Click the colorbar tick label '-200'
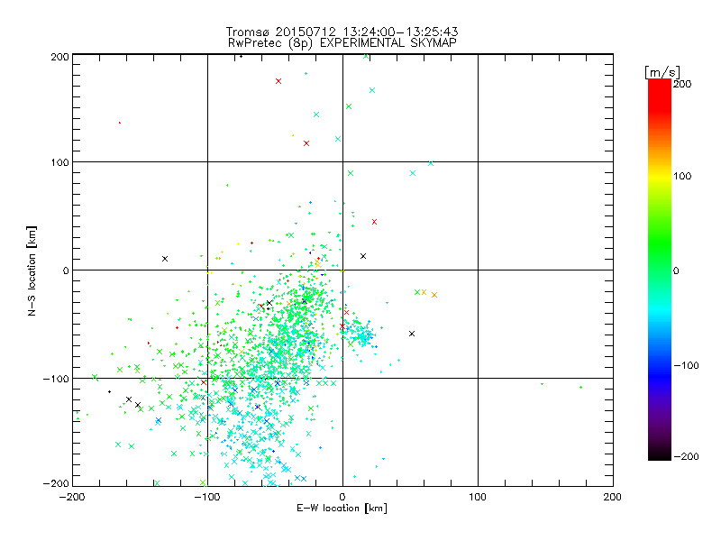721x541 pixels. (x=686, y=456)
